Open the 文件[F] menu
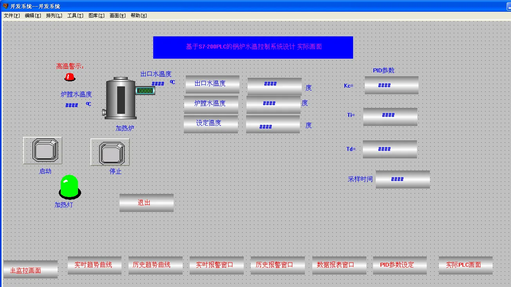Screen dimensions: 511x287 pos(12,16)
